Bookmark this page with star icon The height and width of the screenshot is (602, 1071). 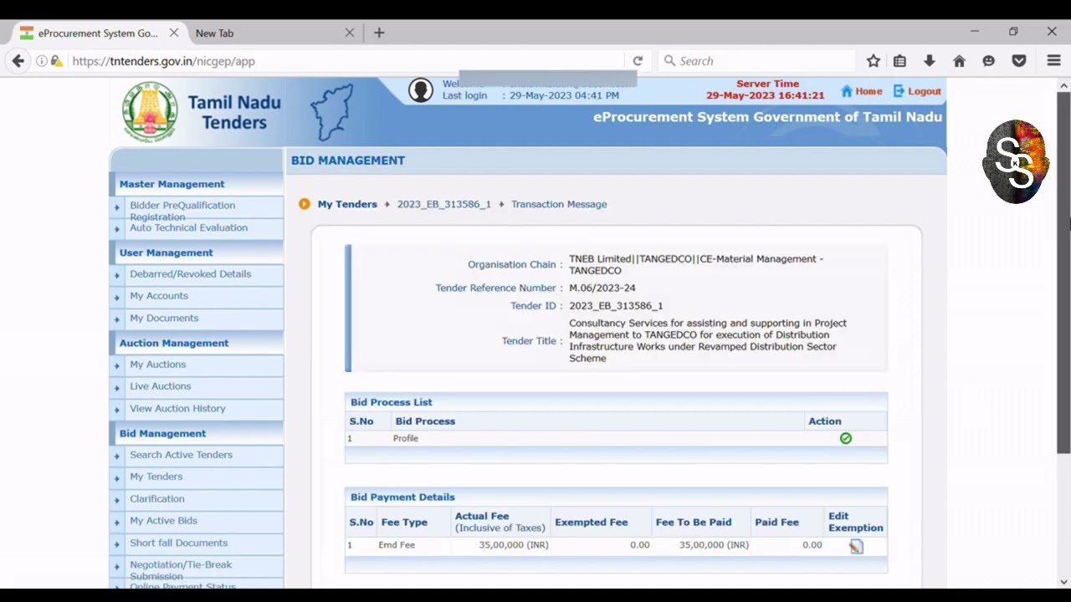tap(874, 61)
